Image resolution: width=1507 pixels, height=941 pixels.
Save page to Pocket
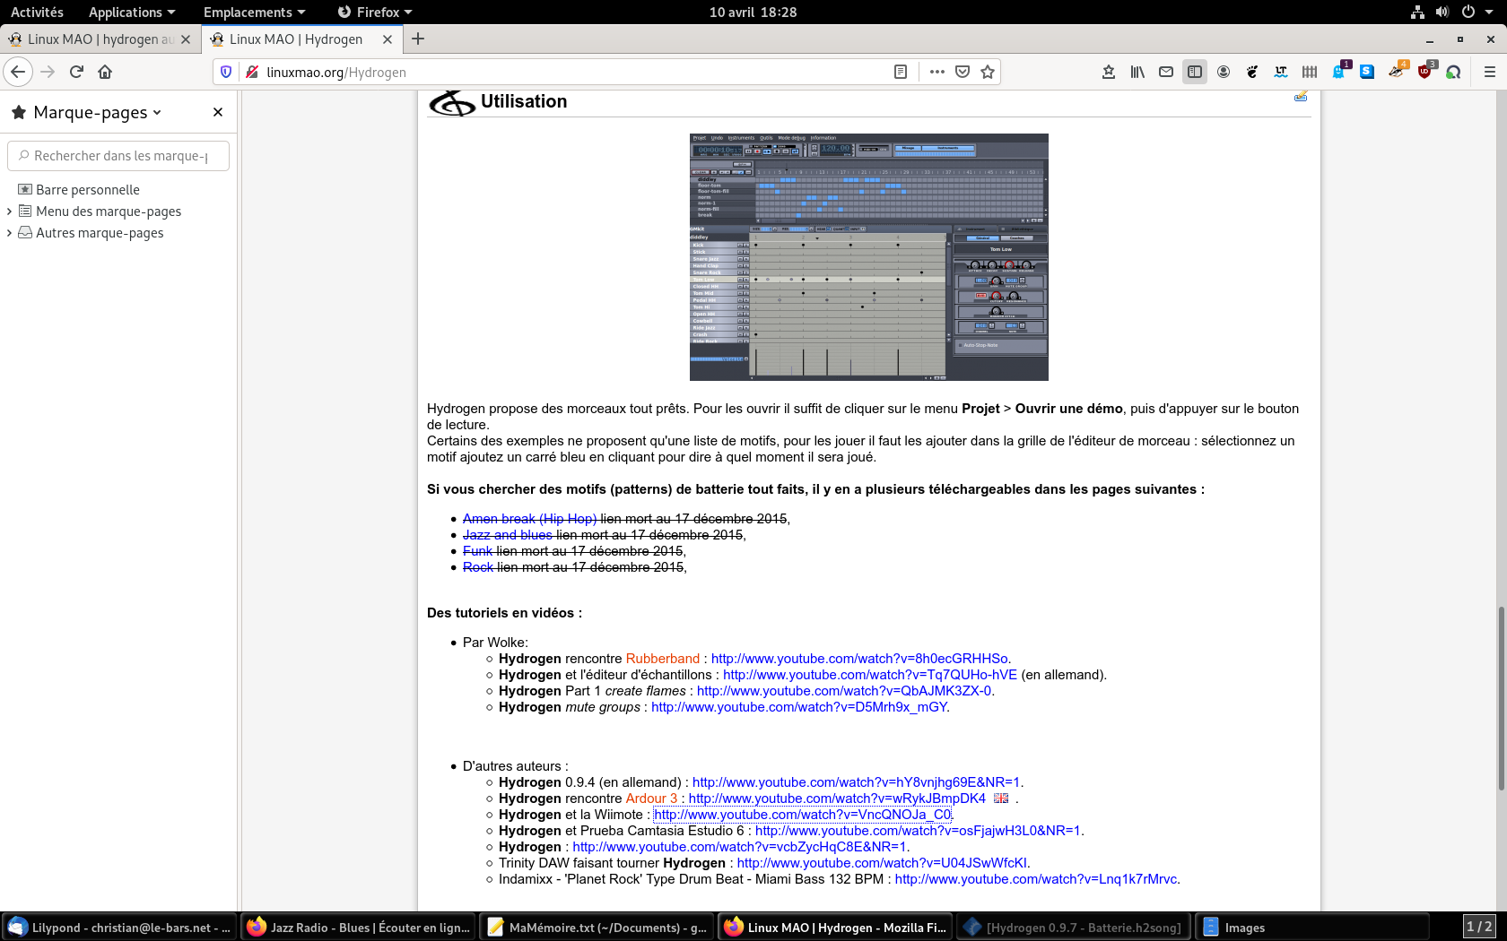(x=963, y=72)
